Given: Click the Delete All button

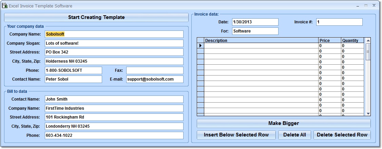Looking at the screenshot, I should (x=294, y=135).
